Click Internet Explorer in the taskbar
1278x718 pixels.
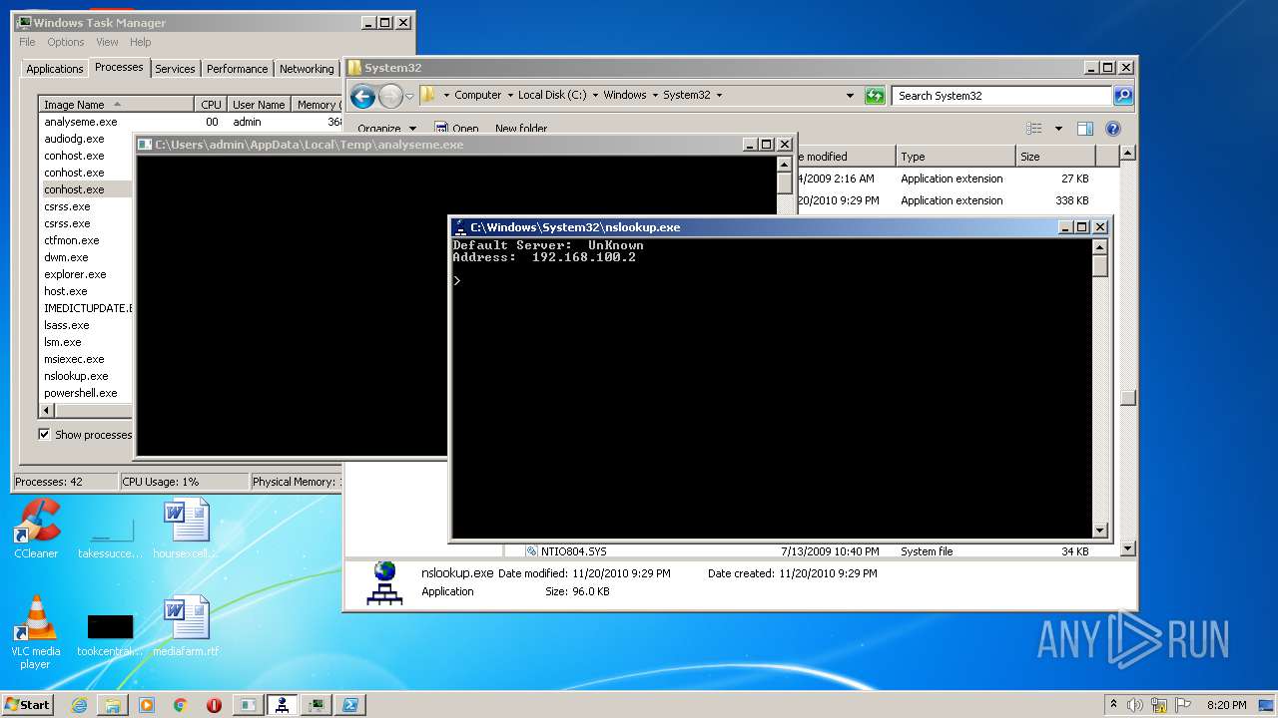[x=79, y=705]
